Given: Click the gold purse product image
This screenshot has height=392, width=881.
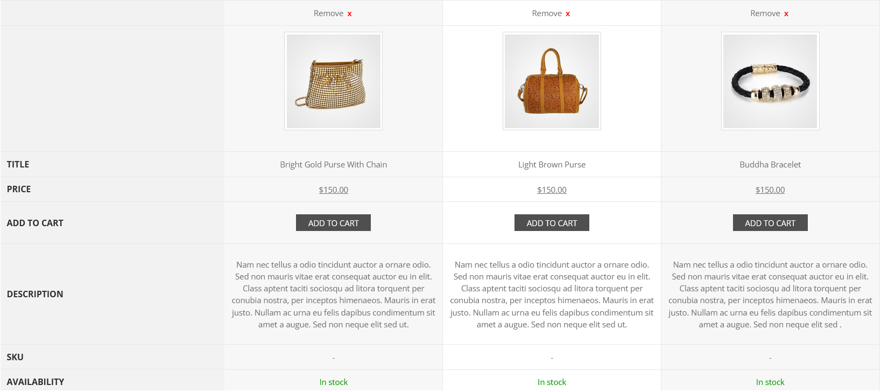Looking at the screenshot, I should (x=333, y=81).
